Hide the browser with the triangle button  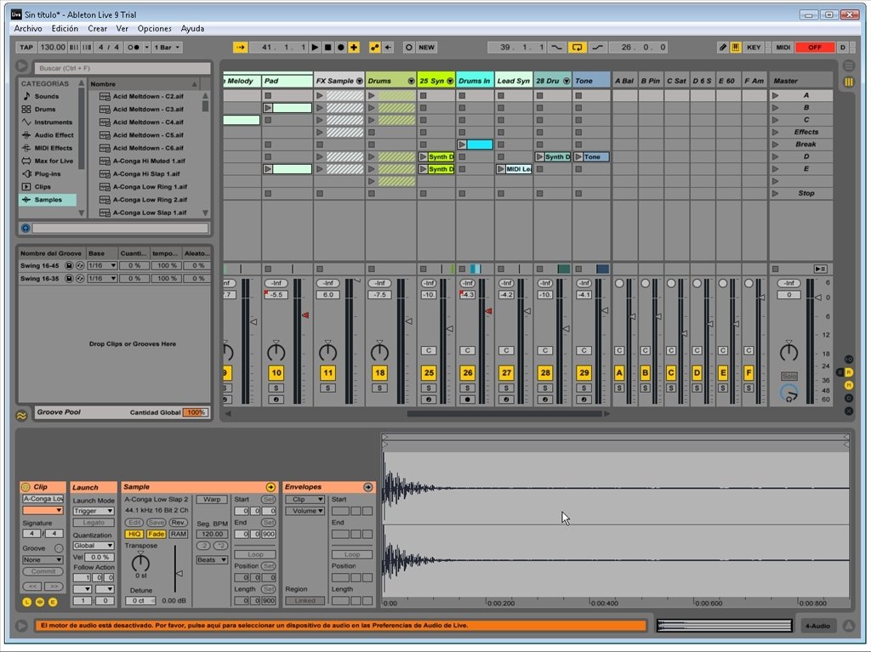click(x=21, y=66)
